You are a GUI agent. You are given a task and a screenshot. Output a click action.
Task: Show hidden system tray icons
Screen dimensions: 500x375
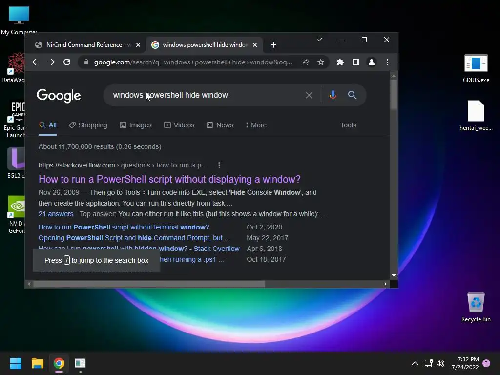point(415,363)
